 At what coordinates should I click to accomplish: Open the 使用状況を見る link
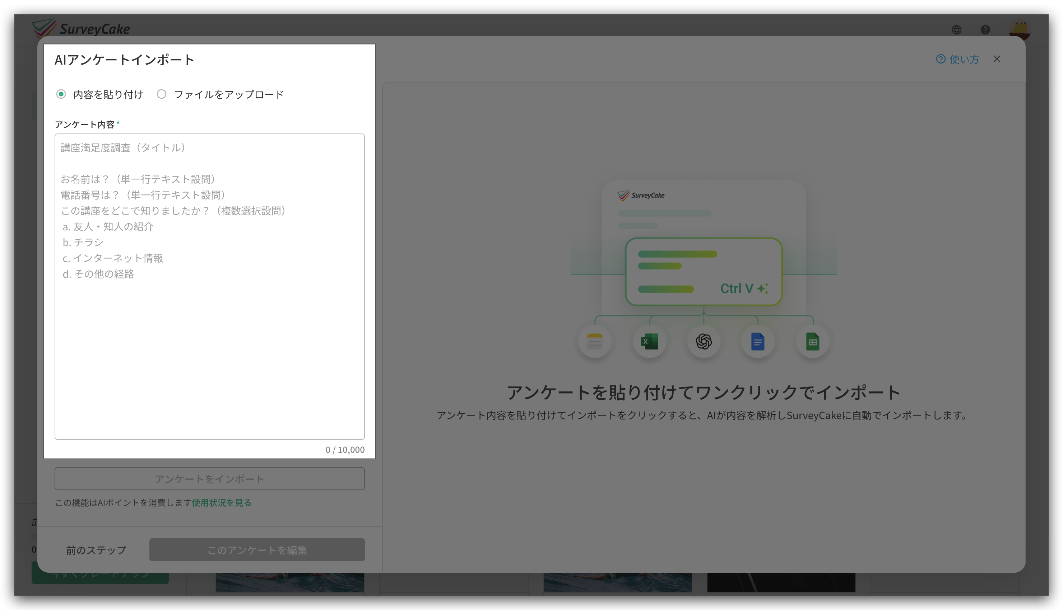coord(222,502)
